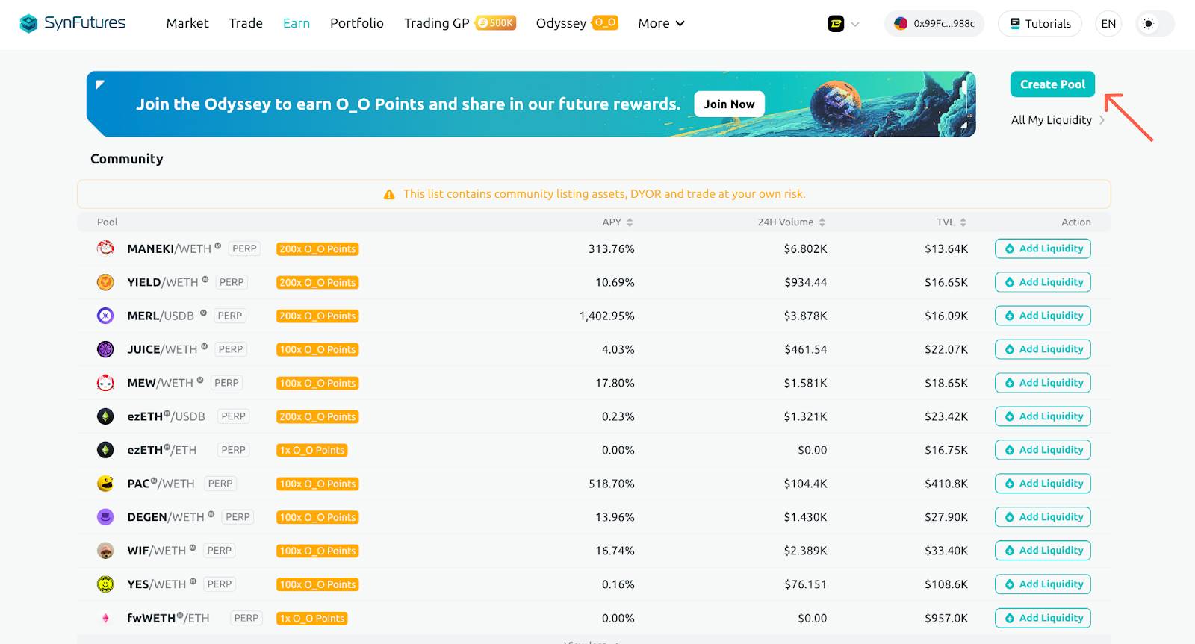The width and height of the screenshot is (1195, 644).
Task: Open the network selector dropdown
Action: click(x=844, y=24)
